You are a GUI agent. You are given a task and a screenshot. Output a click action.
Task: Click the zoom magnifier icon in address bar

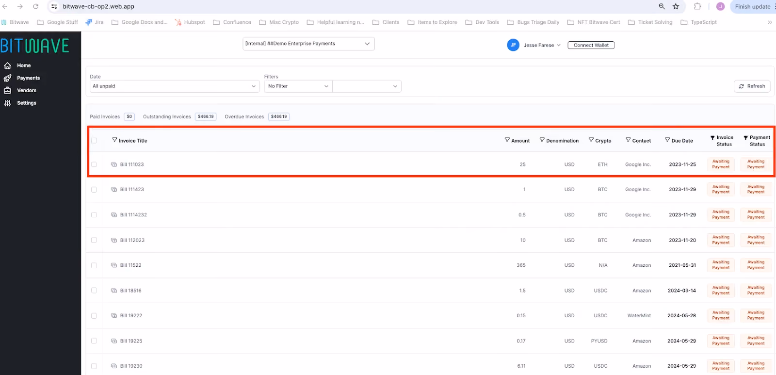662,6
